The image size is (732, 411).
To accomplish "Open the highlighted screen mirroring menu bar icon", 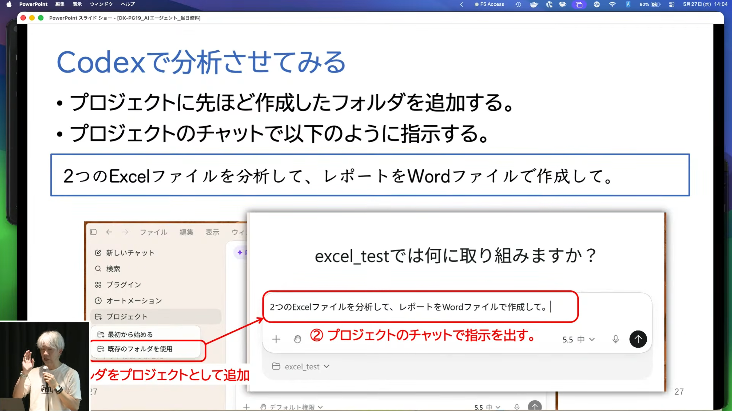I will coord(579,4).
